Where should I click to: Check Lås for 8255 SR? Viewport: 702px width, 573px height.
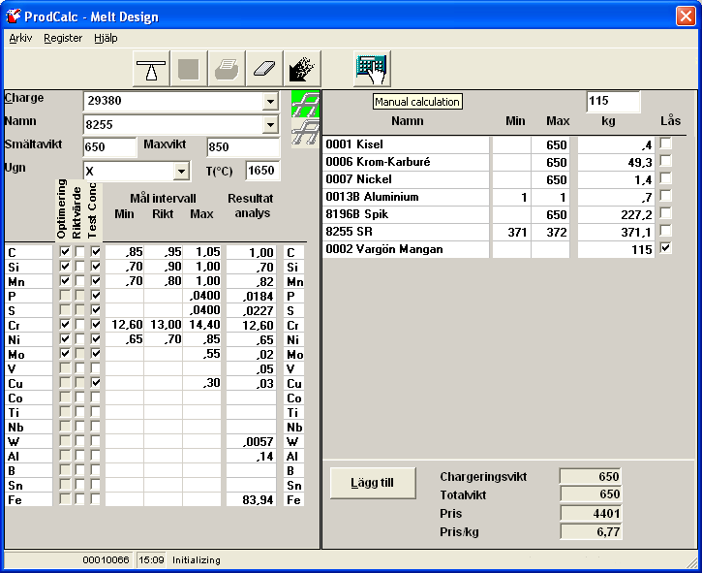click(666, 231)
